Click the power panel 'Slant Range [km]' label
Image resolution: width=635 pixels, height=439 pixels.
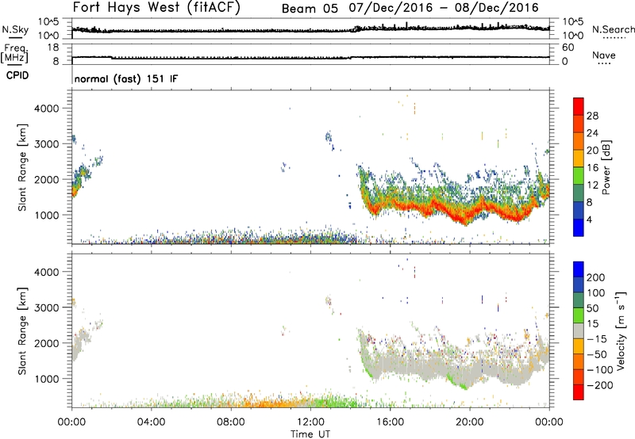(22, 167)
